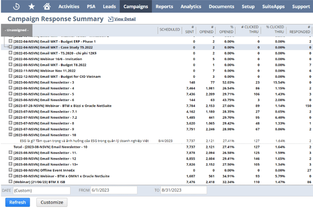Open the Recent Records clock icon
This screenshot has height=209, width=313.
(16, 7)
